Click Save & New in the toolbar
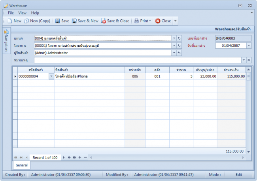Image resolution: width=257 pixels, height=181 pixels. [x=85, y=21]
